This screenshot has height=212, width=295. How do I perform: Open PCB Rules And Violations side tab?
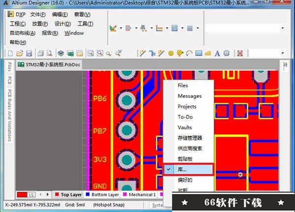pyautogui.click(x=9, y=115)
